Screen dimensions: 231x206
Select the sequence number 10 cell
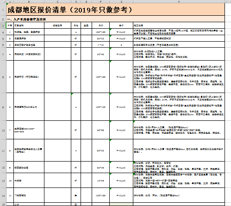[10, 181]
